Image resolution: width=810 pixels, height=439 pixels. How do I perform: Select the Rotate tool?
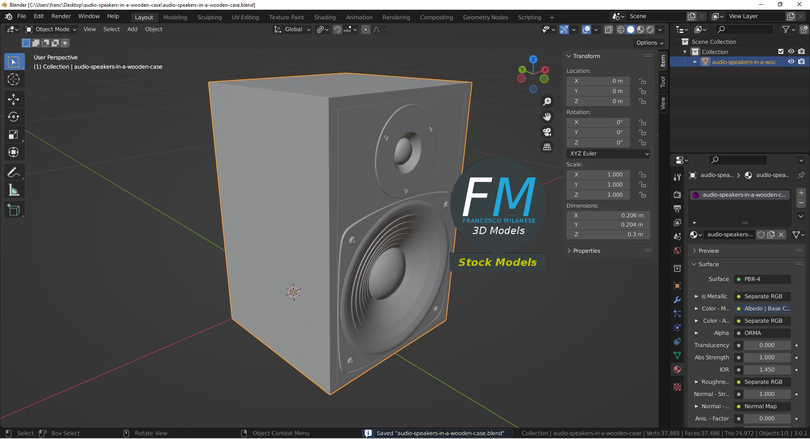click(13, 117)
